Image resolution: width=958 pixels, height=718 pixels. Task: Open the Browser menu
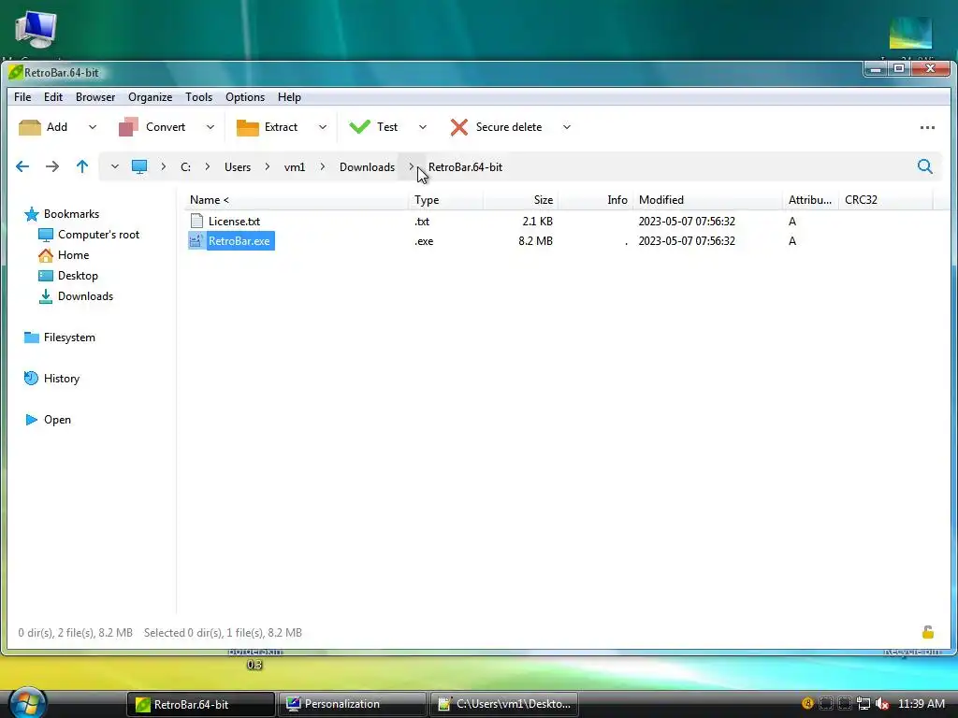95,97
